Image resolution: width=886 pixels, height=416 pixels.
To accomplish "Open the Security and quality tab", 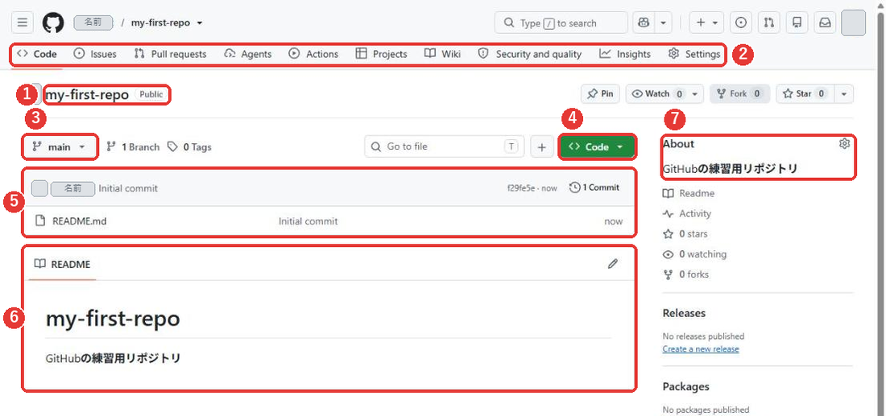I will coord(529,54).
